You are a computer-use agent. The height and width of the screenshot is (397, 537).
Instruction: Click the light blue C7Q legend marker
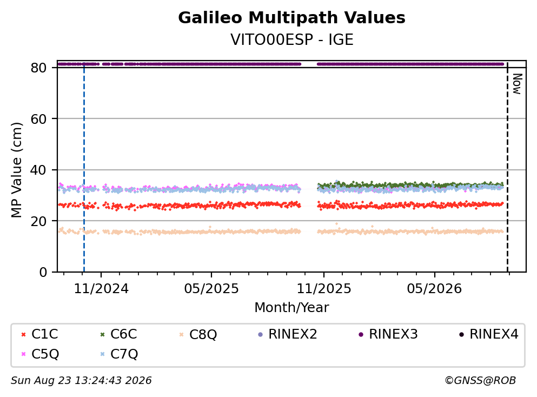point(102,354)
